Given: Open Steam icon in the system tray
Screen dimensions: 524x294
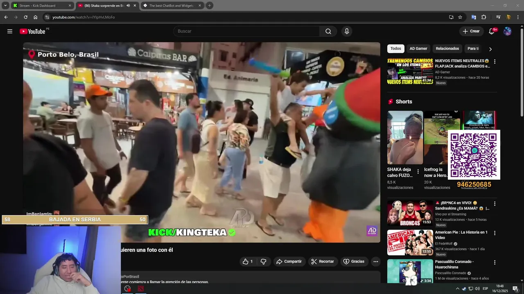Looking at the screenshot, I should pyautogui.click(x=464, y=289).
